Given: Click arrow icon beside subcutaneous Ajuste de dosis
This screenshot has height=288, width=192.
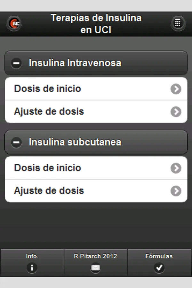Looking at the screenshot, I should (x=176, y=191).
